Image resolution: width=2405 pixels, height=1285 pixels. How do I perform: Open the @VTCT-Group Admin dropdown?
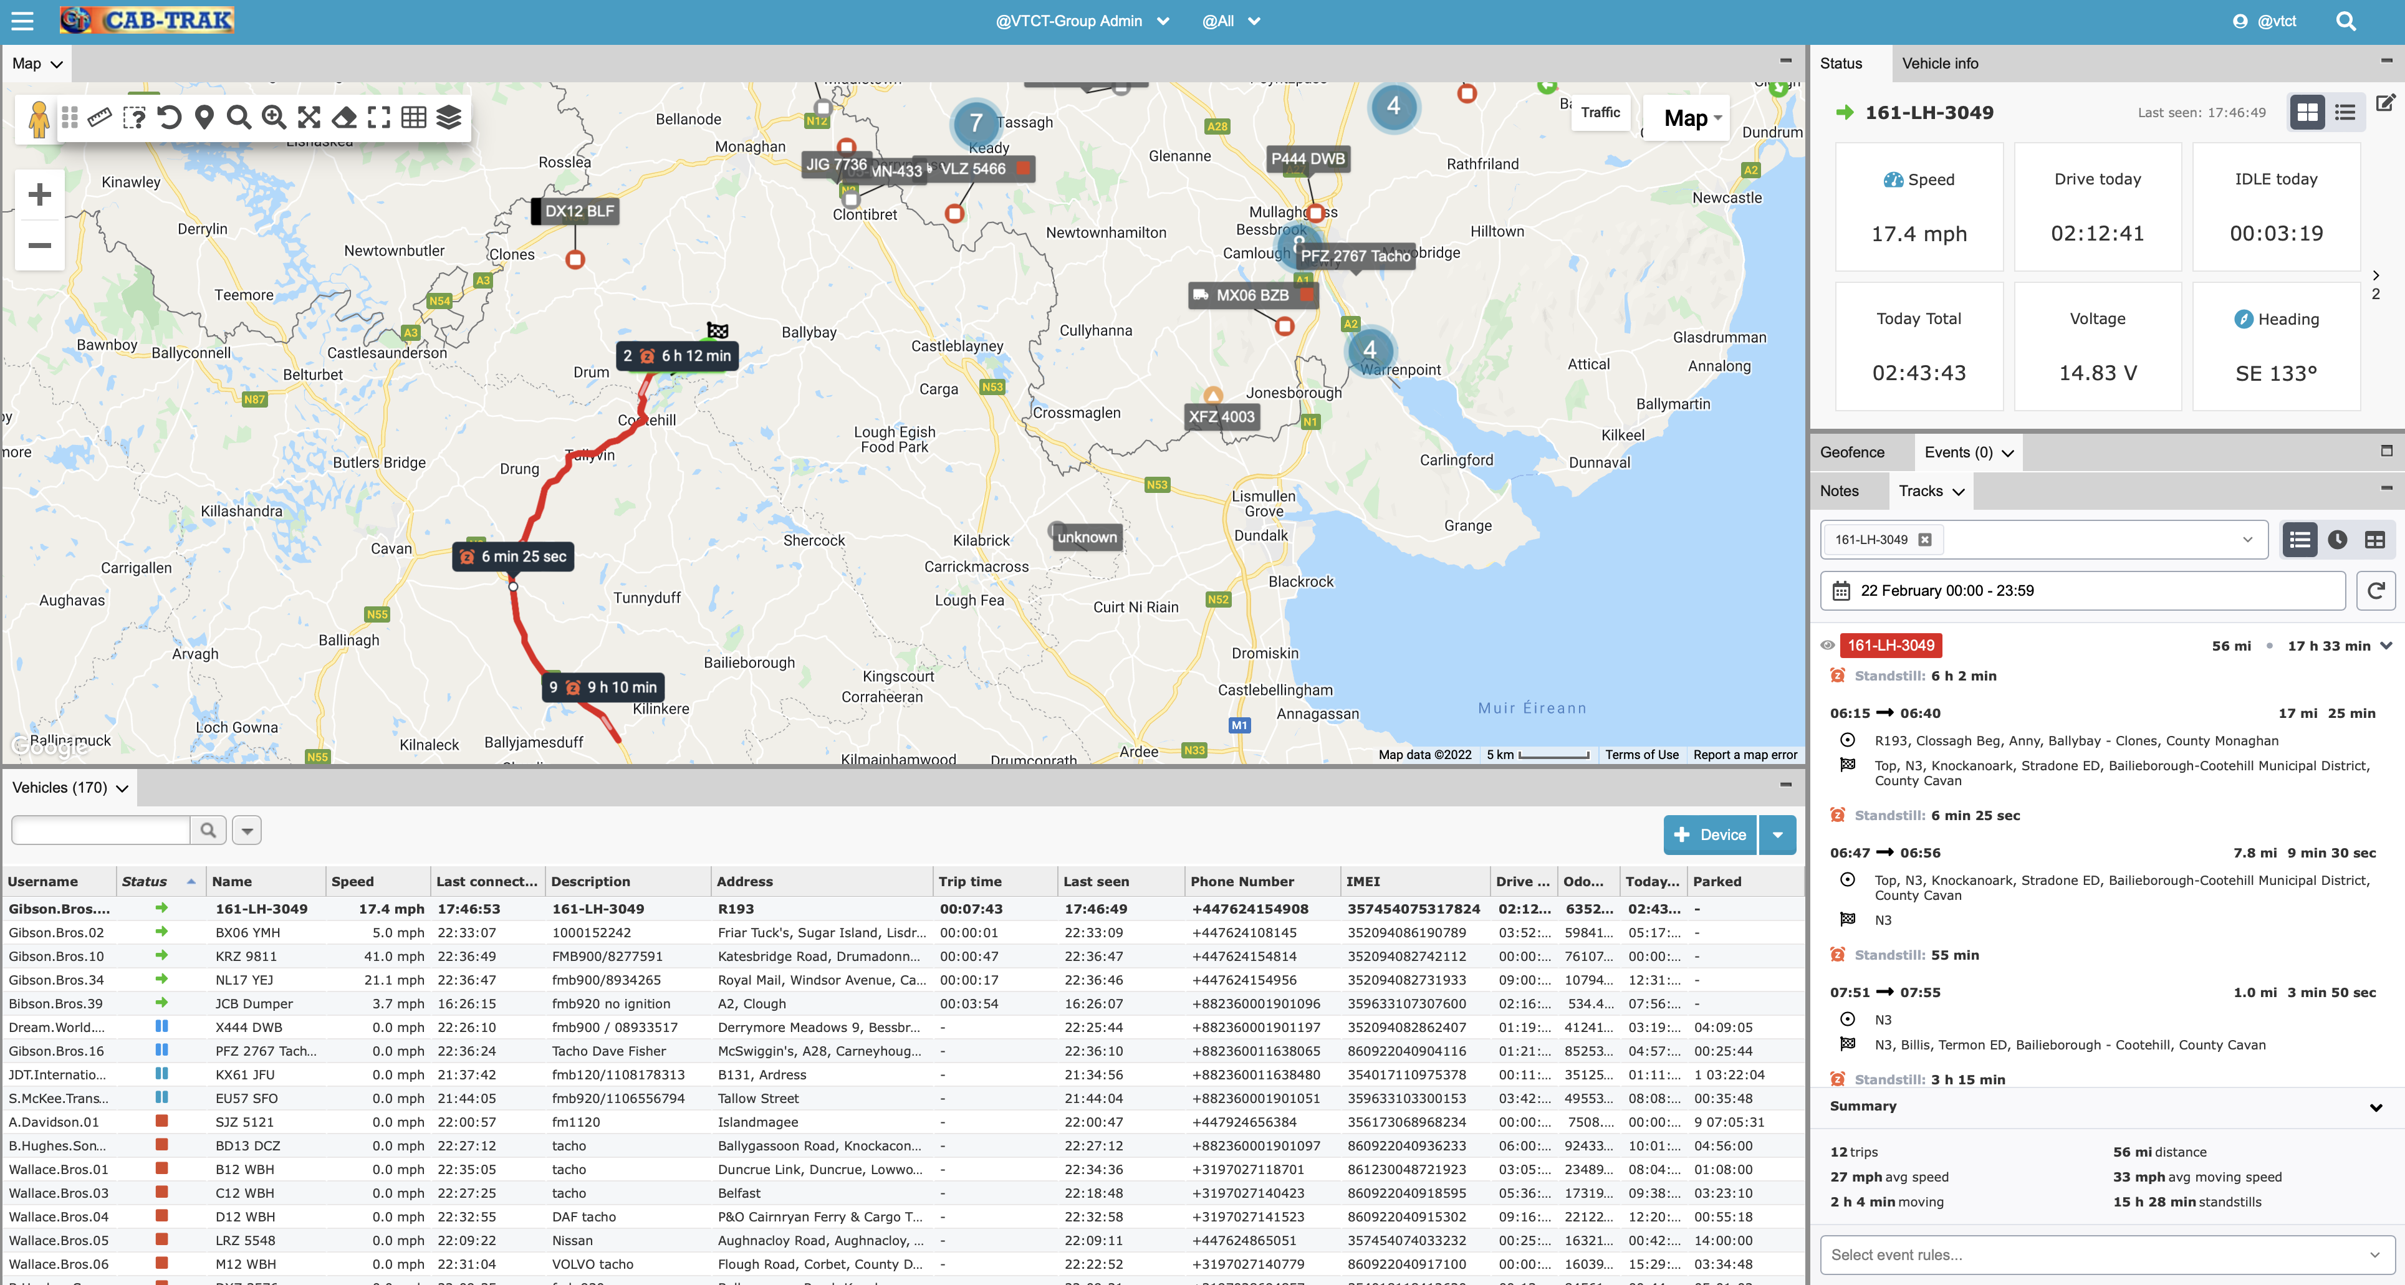pos(1082,21)
